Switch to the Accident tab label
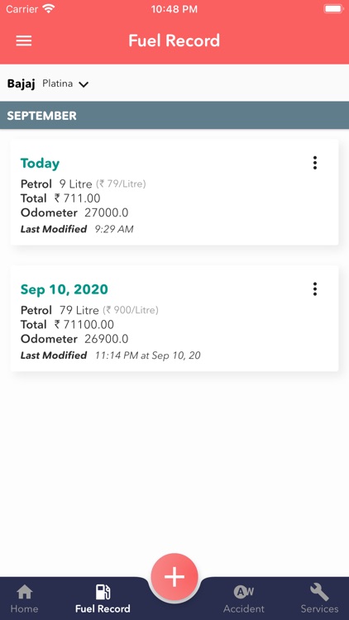 244,608
